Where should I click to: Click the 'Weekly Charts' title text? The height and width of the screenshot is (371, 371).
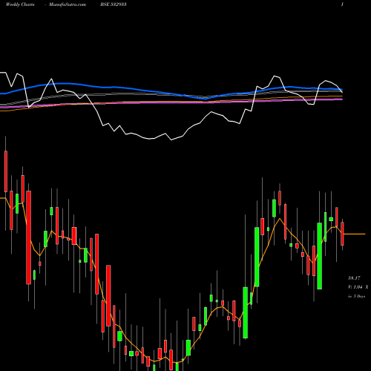[x=20, y=4]
